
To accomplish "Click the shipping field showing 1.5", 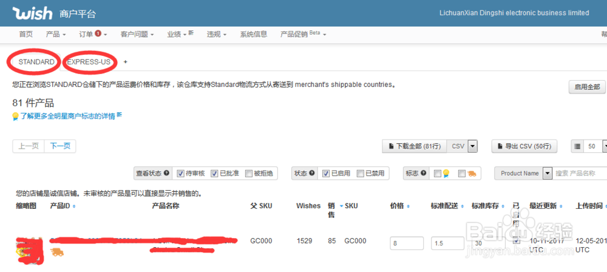I will point(447,243).
